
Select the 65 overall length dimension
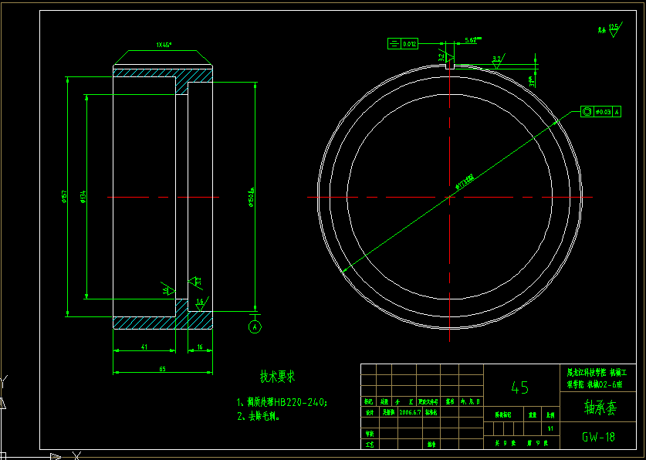(x=162, y=369)
